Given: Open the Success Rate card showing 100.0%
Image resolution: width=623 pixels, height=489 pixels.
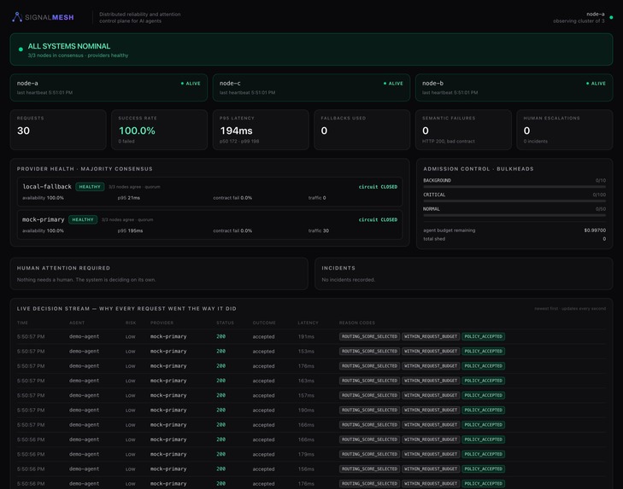Looking at the screenshot, I should tap(159, 130).
